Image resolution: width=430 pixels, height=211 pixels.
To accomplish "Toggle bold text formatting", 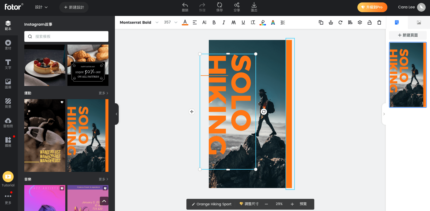I will click(x=214, y=22).
